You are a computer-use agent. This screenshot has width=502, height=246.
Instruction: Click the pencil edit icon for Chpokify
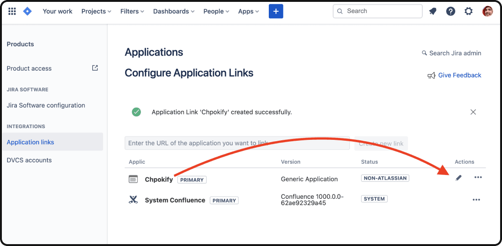click(x=459, y=178)
